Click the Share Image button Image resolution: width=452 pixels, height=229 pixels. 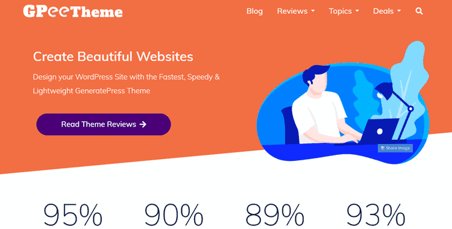(395, 148)
